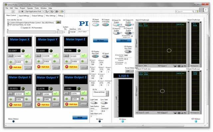
Task: Open the Tools menu
Action: (x=37, y=8)
